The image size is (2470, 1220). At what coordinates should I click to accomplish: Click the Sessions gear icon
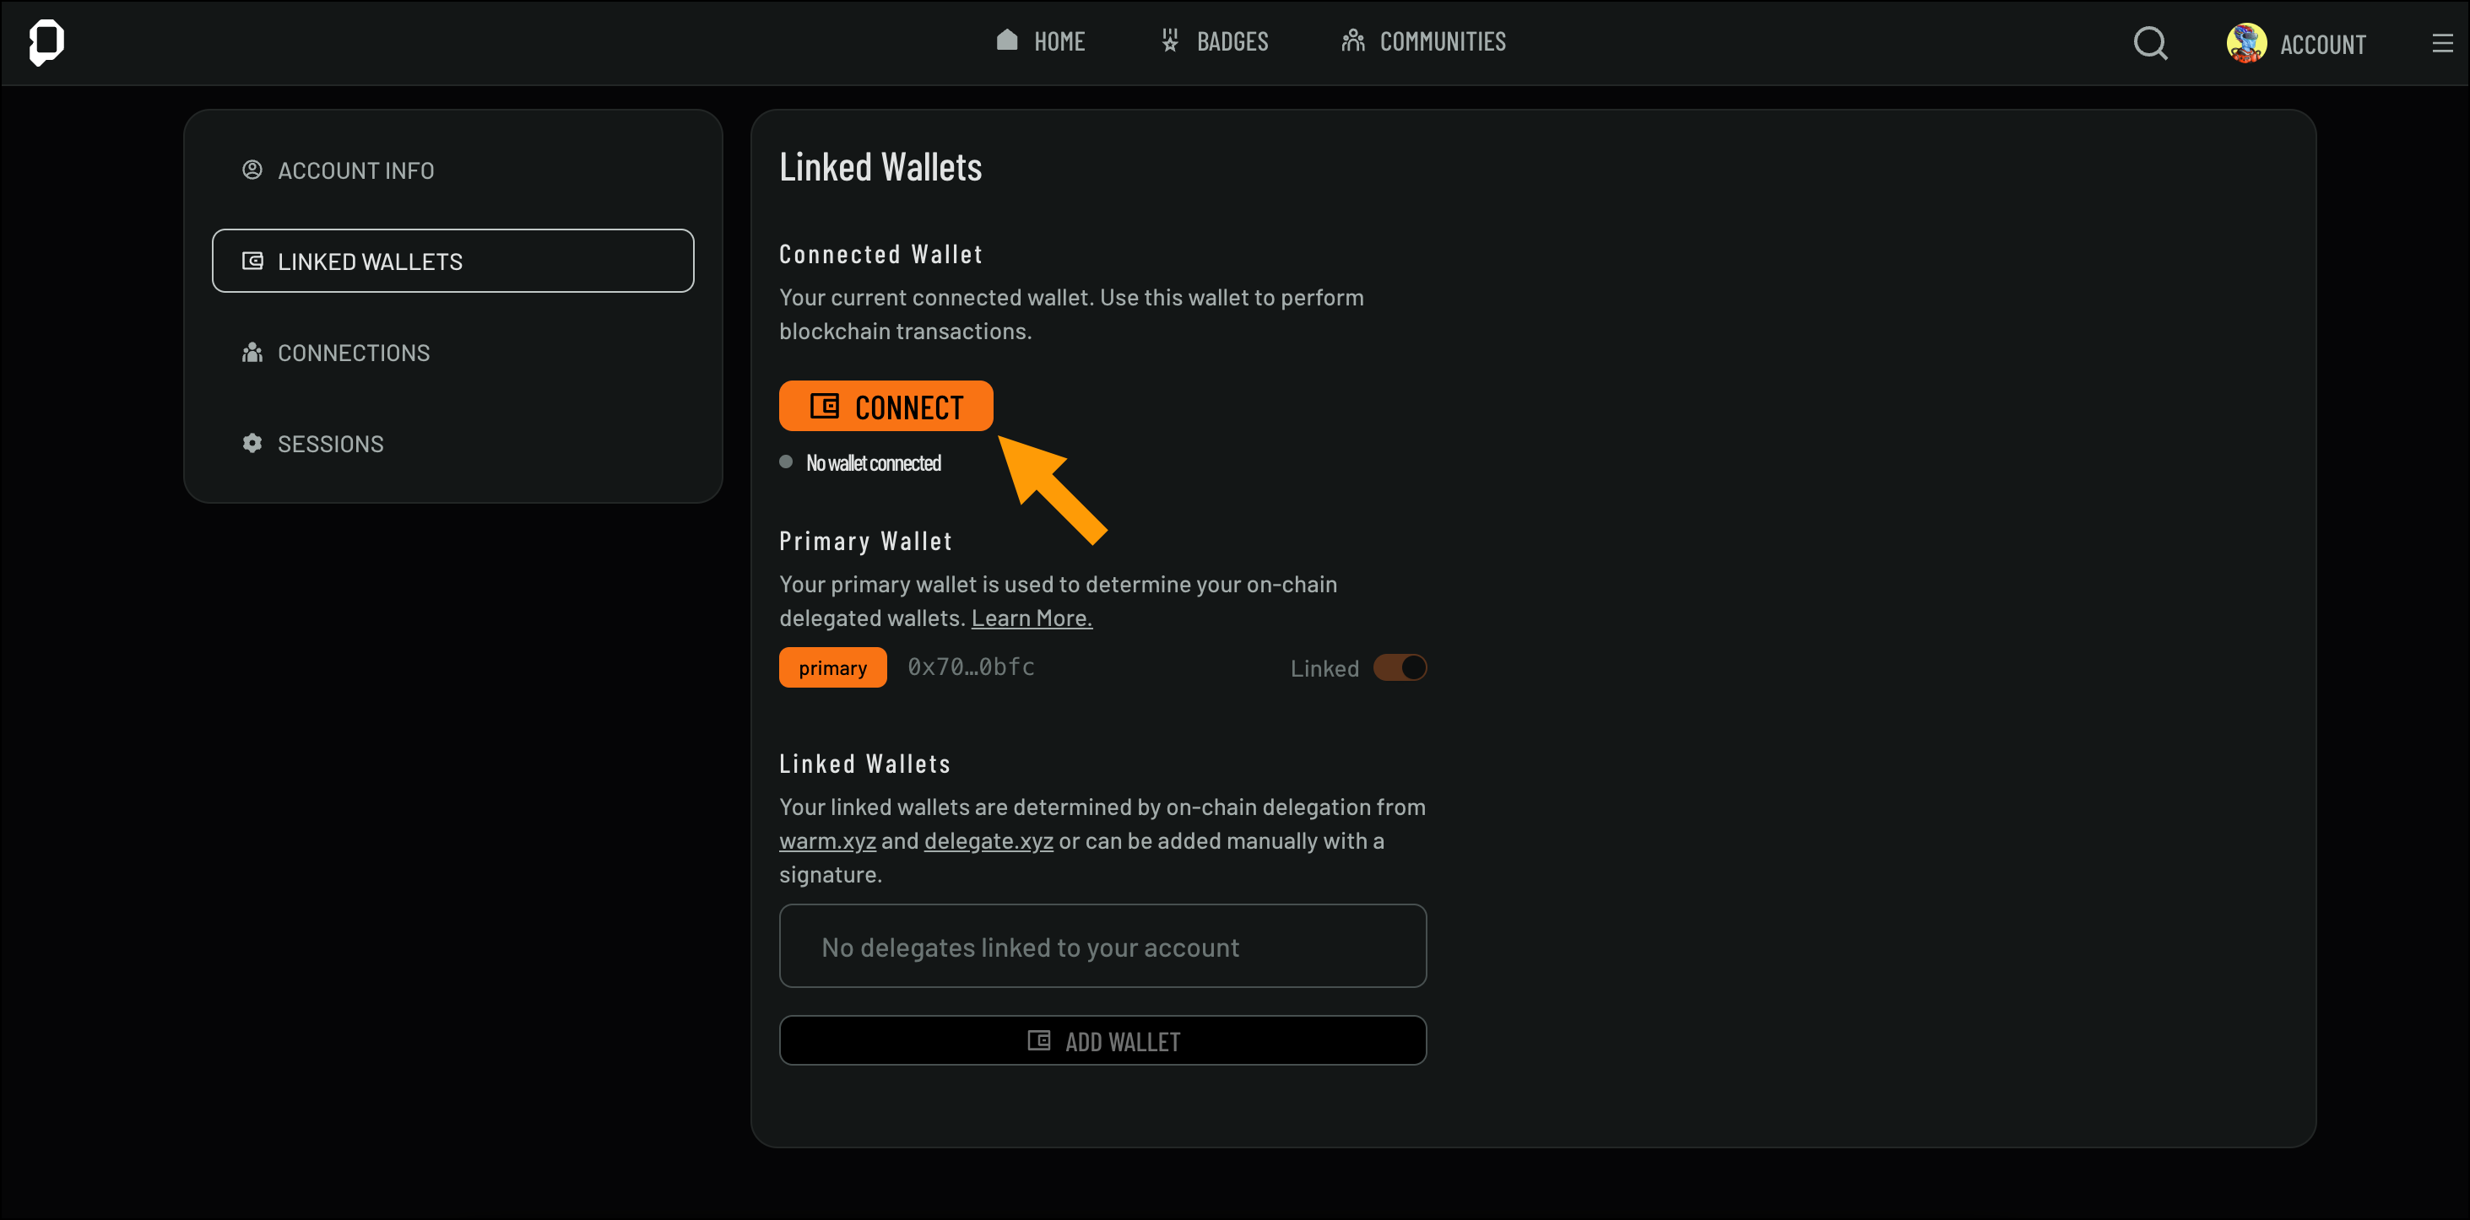(252, 443)
